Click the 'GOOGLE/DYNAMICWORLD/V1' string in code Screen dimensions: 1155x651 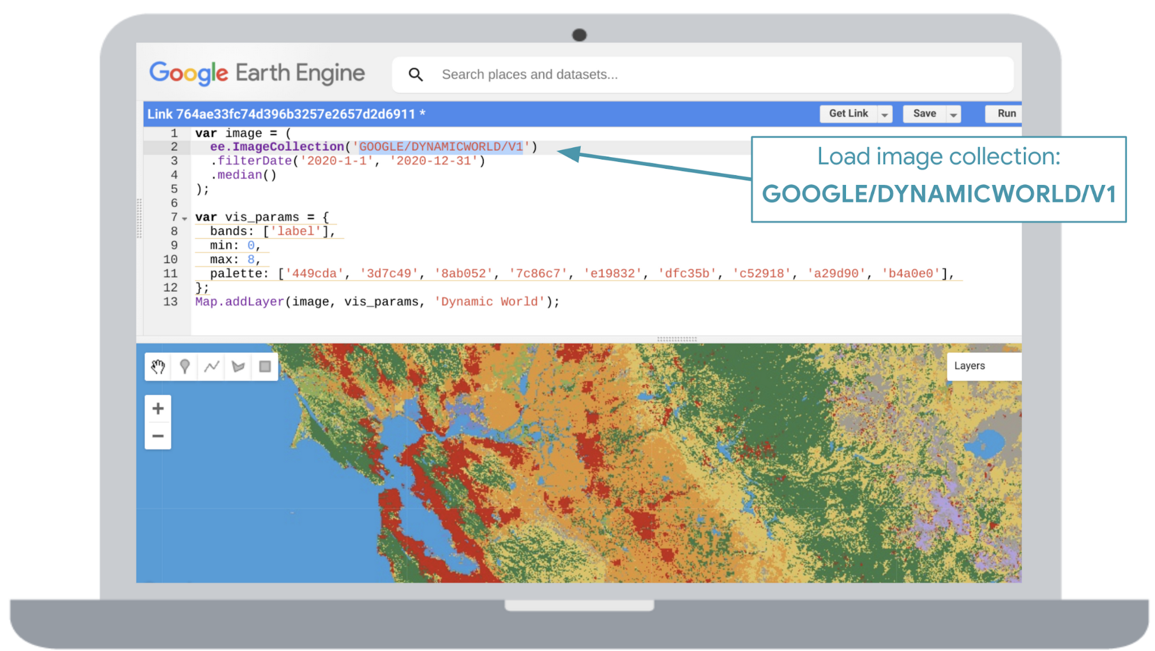click(441, 147)
